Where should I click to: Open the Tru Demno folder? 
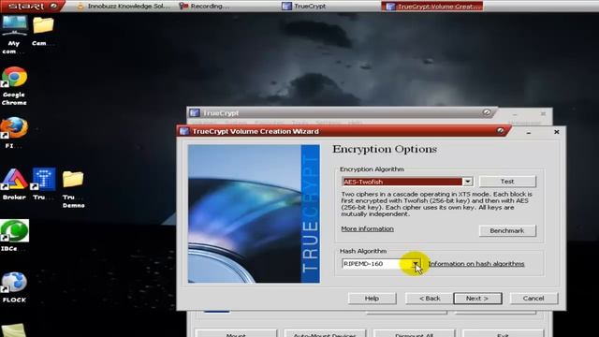tap(73, 189)
